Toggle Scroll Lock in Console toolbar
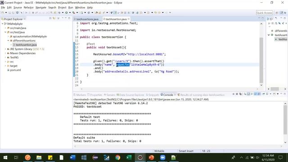Screen dimensions: 288x162 [248, 94]
